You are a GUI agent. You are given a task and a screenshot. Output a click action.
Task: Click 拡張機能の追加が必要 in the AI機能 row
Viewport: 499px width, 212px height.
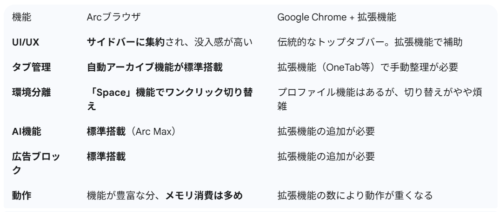point(326,132)
